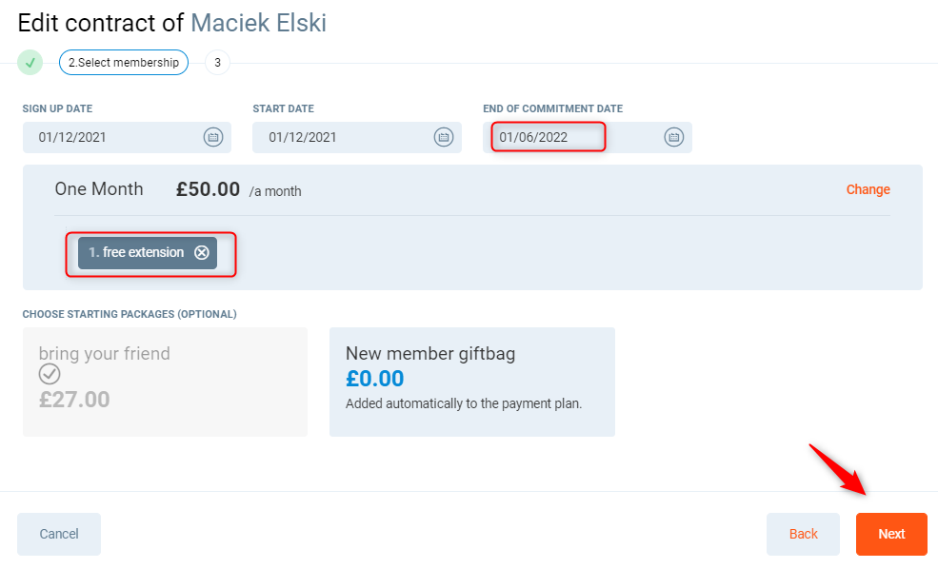
Task: Click the completed step one checkmark
Action: click(30, 63)
